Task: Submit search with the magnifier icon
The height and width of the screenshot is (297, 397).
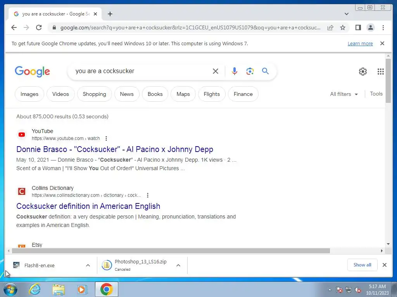Action: coord(265,71)
